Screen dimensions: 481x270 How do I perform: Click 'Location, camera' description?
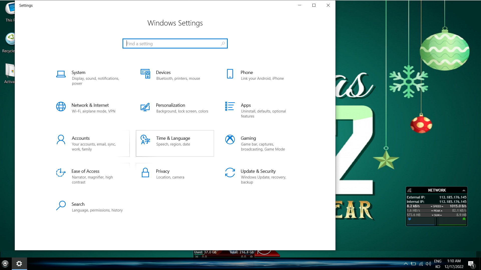coord(170,177)
